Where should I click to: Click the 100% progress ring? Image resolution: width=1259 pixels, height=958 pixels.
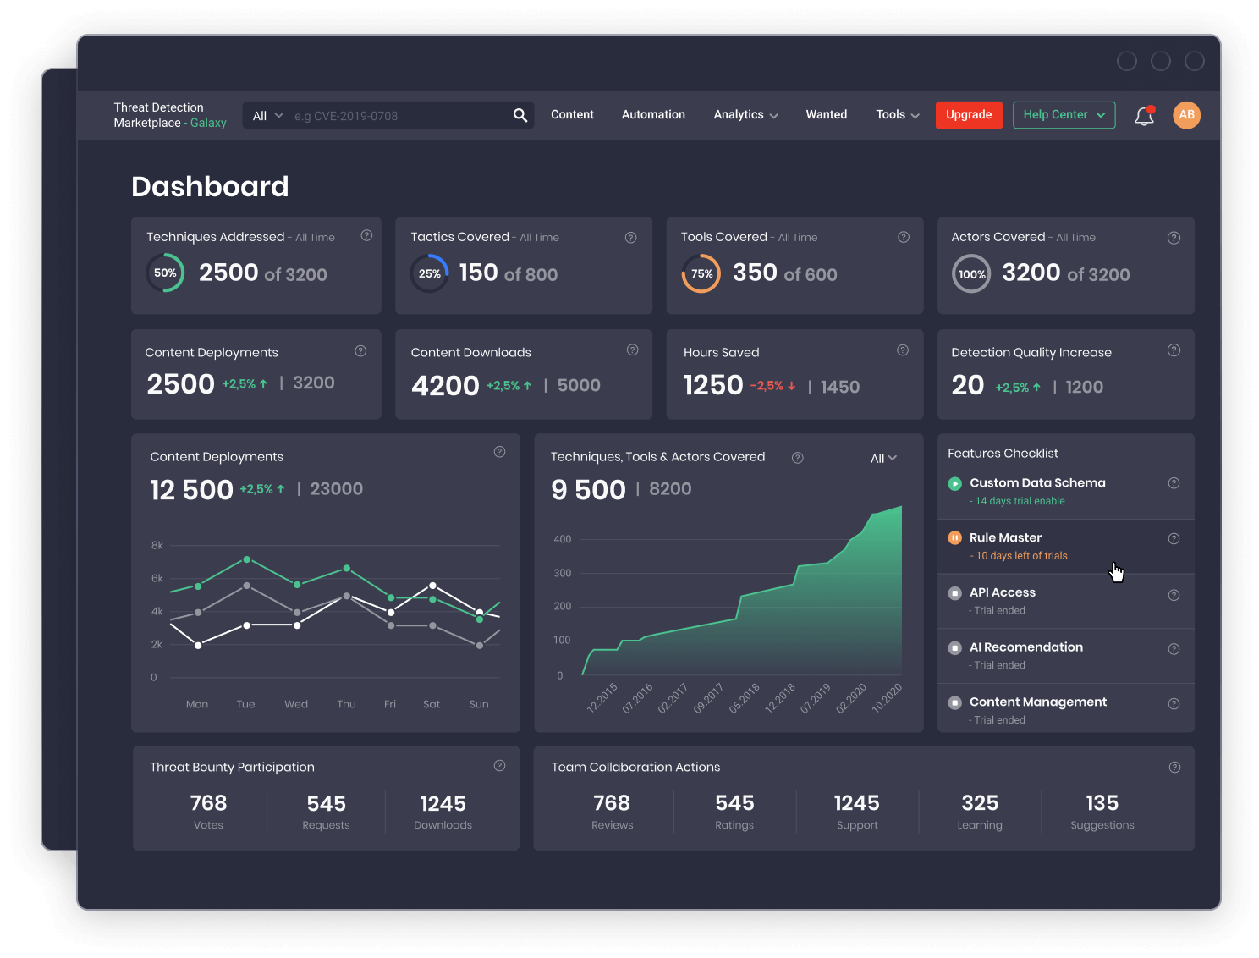(x=972, y=273)
